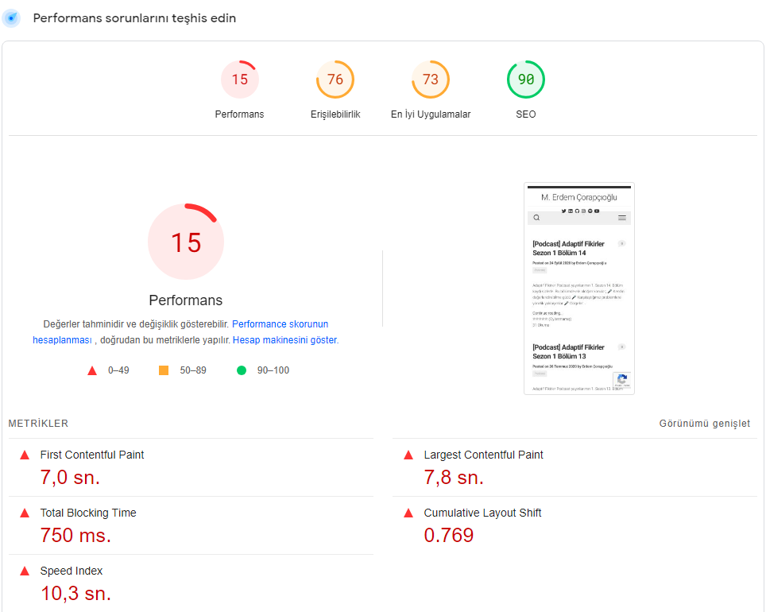The image size is (766, 612).
Task: Click the orange 50–89 legend square
Action: (x=164, y=370)
